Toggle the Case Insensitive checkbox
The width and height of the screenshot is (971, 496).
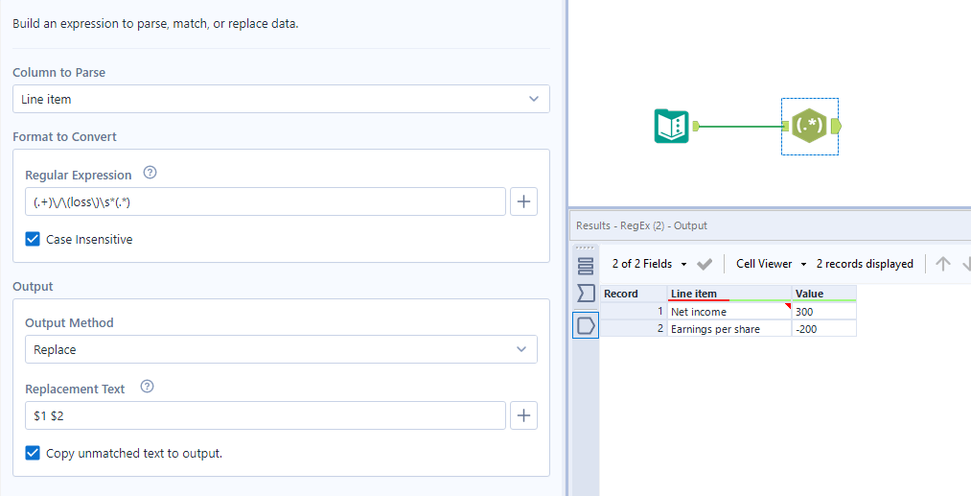tap(33, 239)
